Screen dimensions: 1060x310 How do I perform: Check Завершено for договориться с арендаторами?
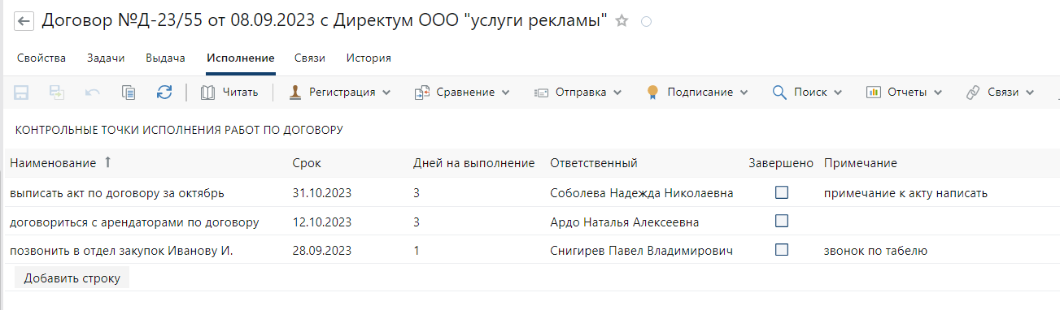(782, 221)
